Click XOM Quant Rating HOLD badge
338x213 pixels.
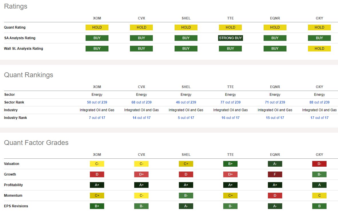click(x=97, y=27)
